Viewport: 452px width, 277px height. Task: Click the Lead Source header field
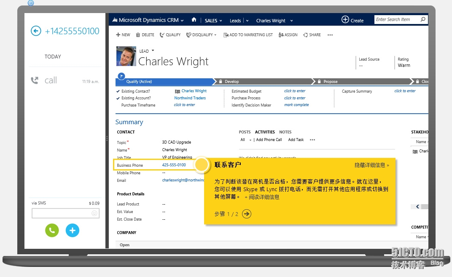369,62
